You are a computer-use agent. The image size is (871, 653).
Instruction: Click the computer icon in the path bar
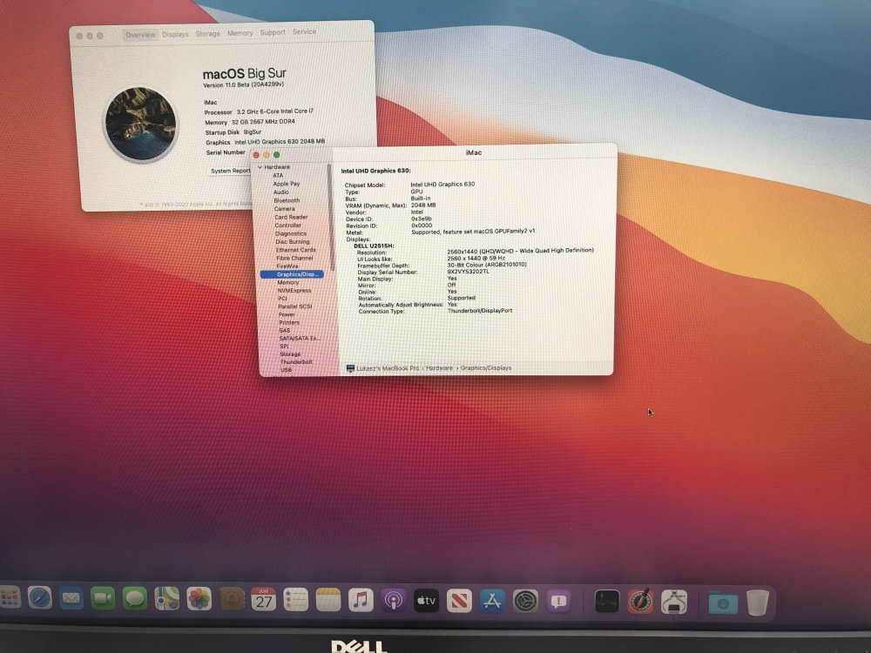click(x=350, y=368)
